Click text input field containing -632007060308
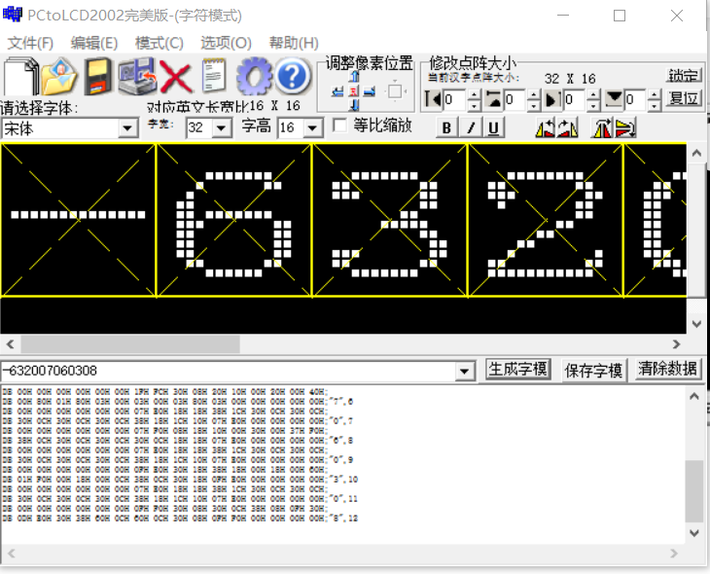 [229, 372]
